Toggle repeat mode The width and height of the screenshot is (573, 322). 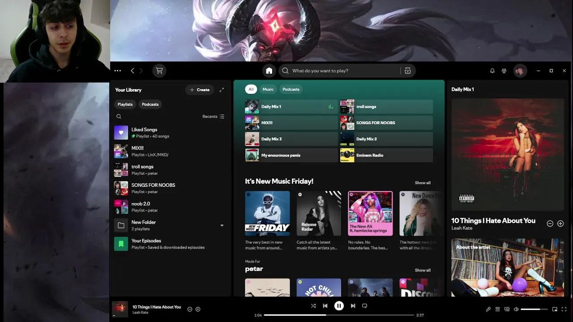tap(364, 306)
